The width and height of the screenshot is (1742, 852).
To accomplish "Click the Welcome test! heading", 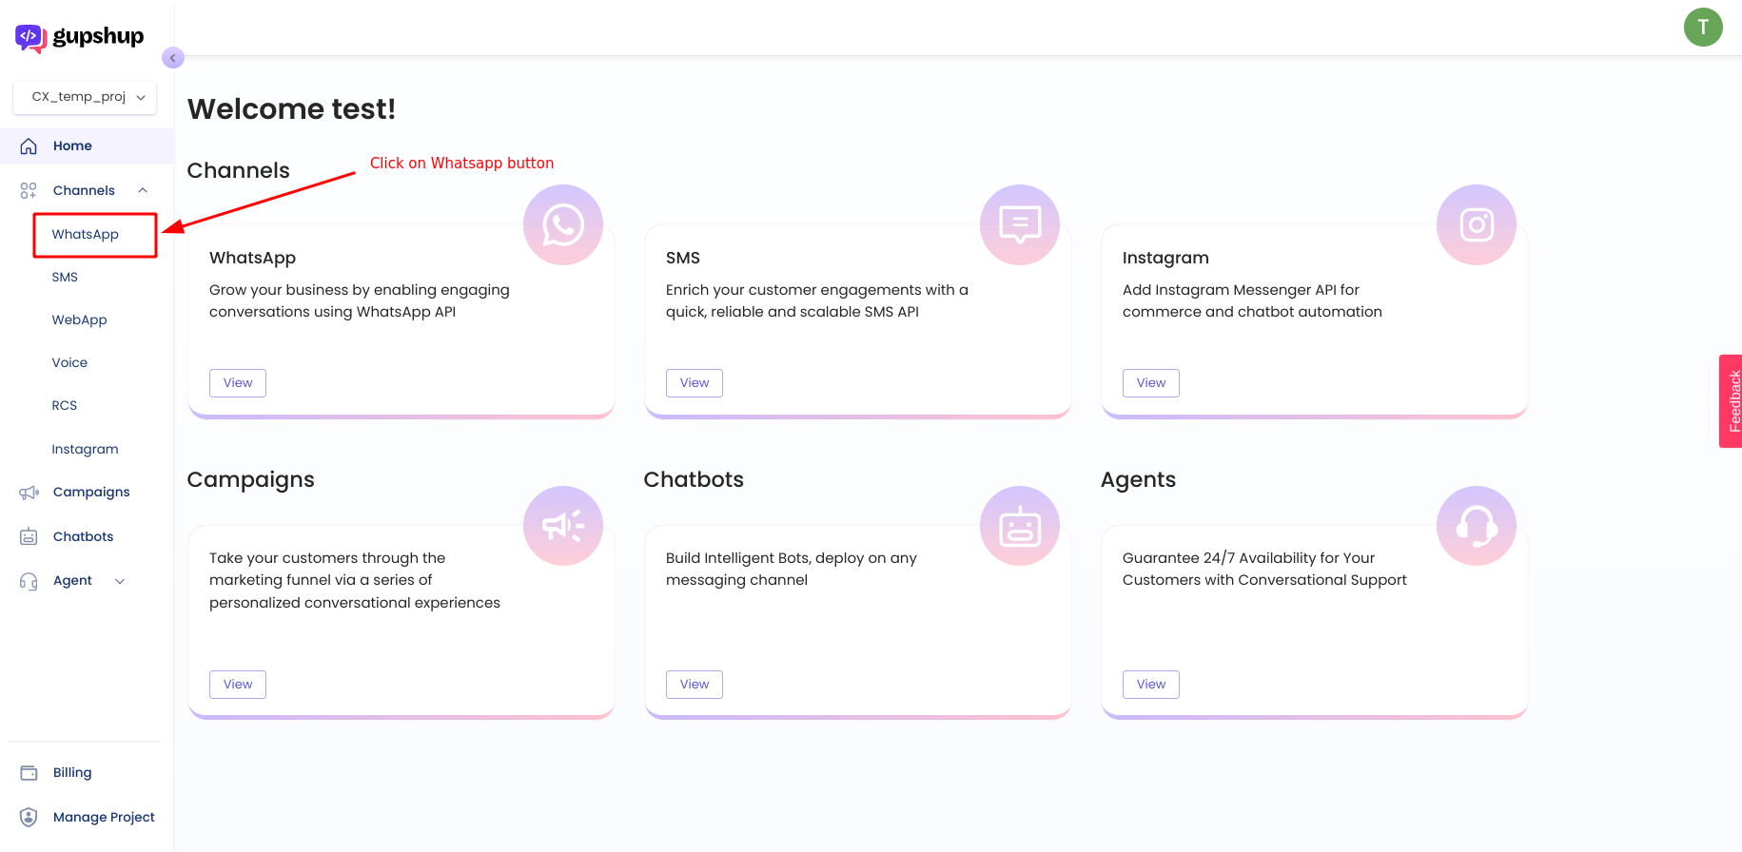I will (x=291, y=109).
